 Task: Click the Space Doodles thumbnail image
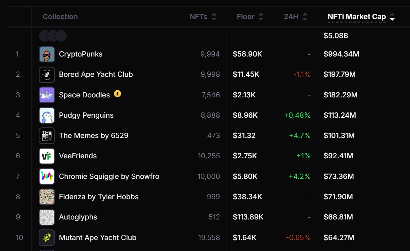pyautogui.click(x=47, y=95)
